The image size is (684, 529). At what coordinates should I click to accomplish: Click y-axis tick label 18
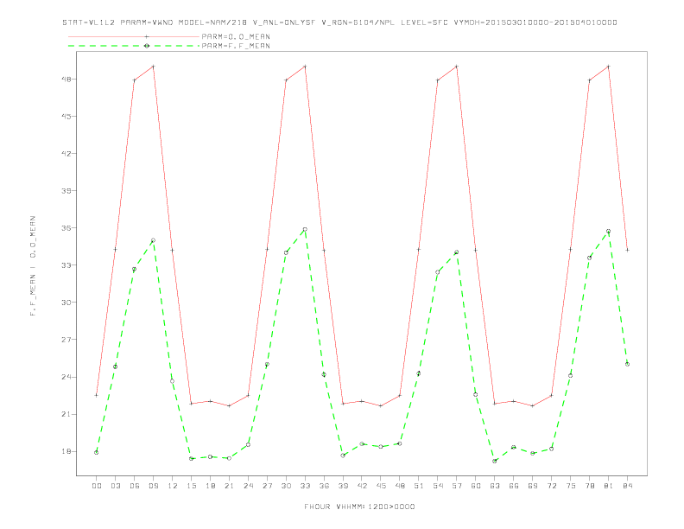[67, 451]
